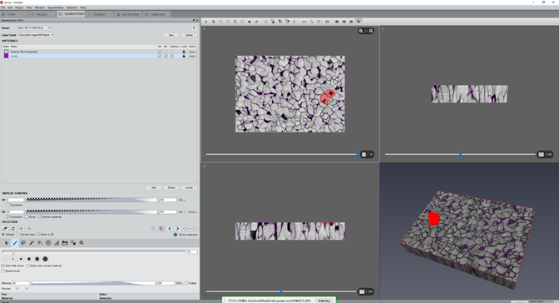
Task: Select the Magic Wand tool
Action: 32,243
